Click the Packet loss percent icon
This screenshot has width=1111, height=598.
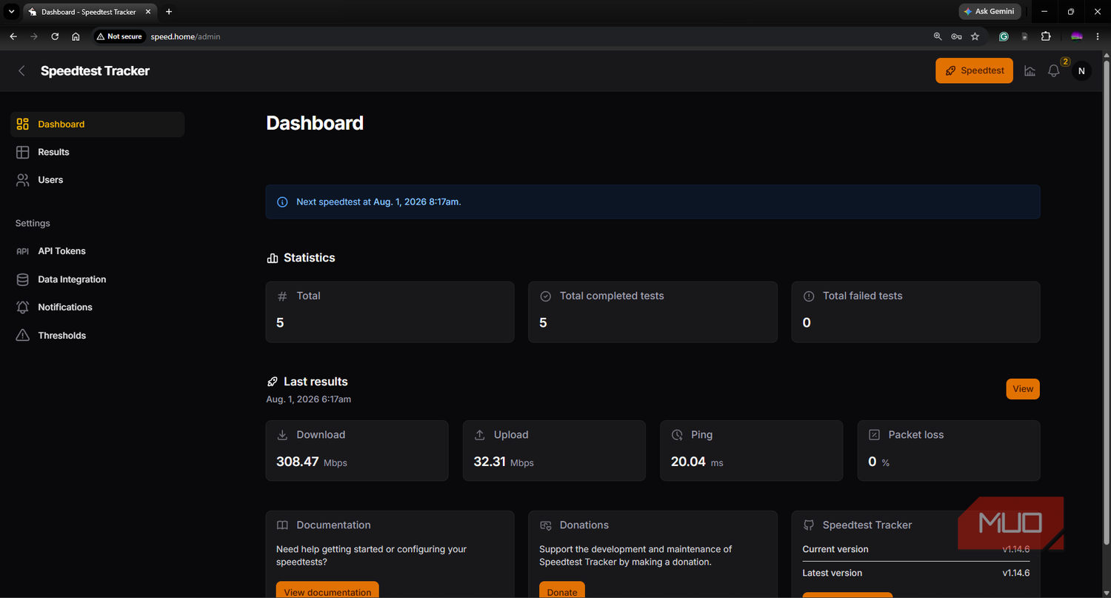coord(874,435)
